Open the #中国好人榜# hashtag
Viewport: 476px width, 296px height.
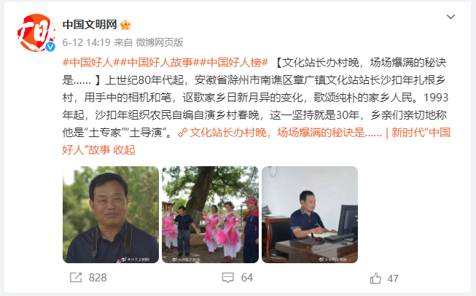(x=235, y=63)
